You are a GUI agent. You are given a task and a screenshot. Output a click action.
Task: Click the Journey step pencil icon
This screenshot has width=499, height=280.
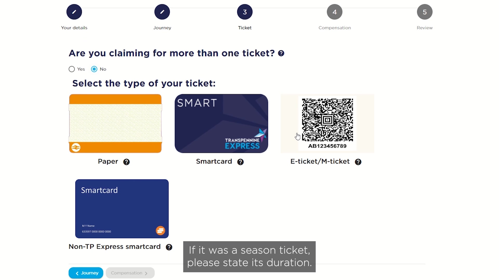[x=162, y=12]
